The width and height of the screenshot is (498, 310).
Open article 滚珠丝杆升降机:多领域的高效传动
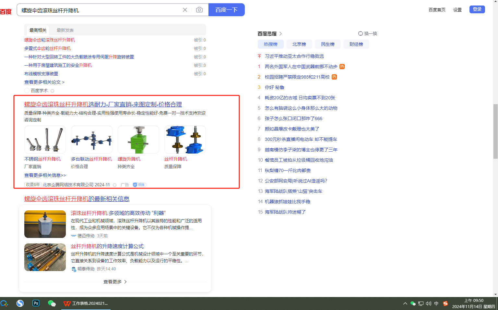(x=118, y=213)
